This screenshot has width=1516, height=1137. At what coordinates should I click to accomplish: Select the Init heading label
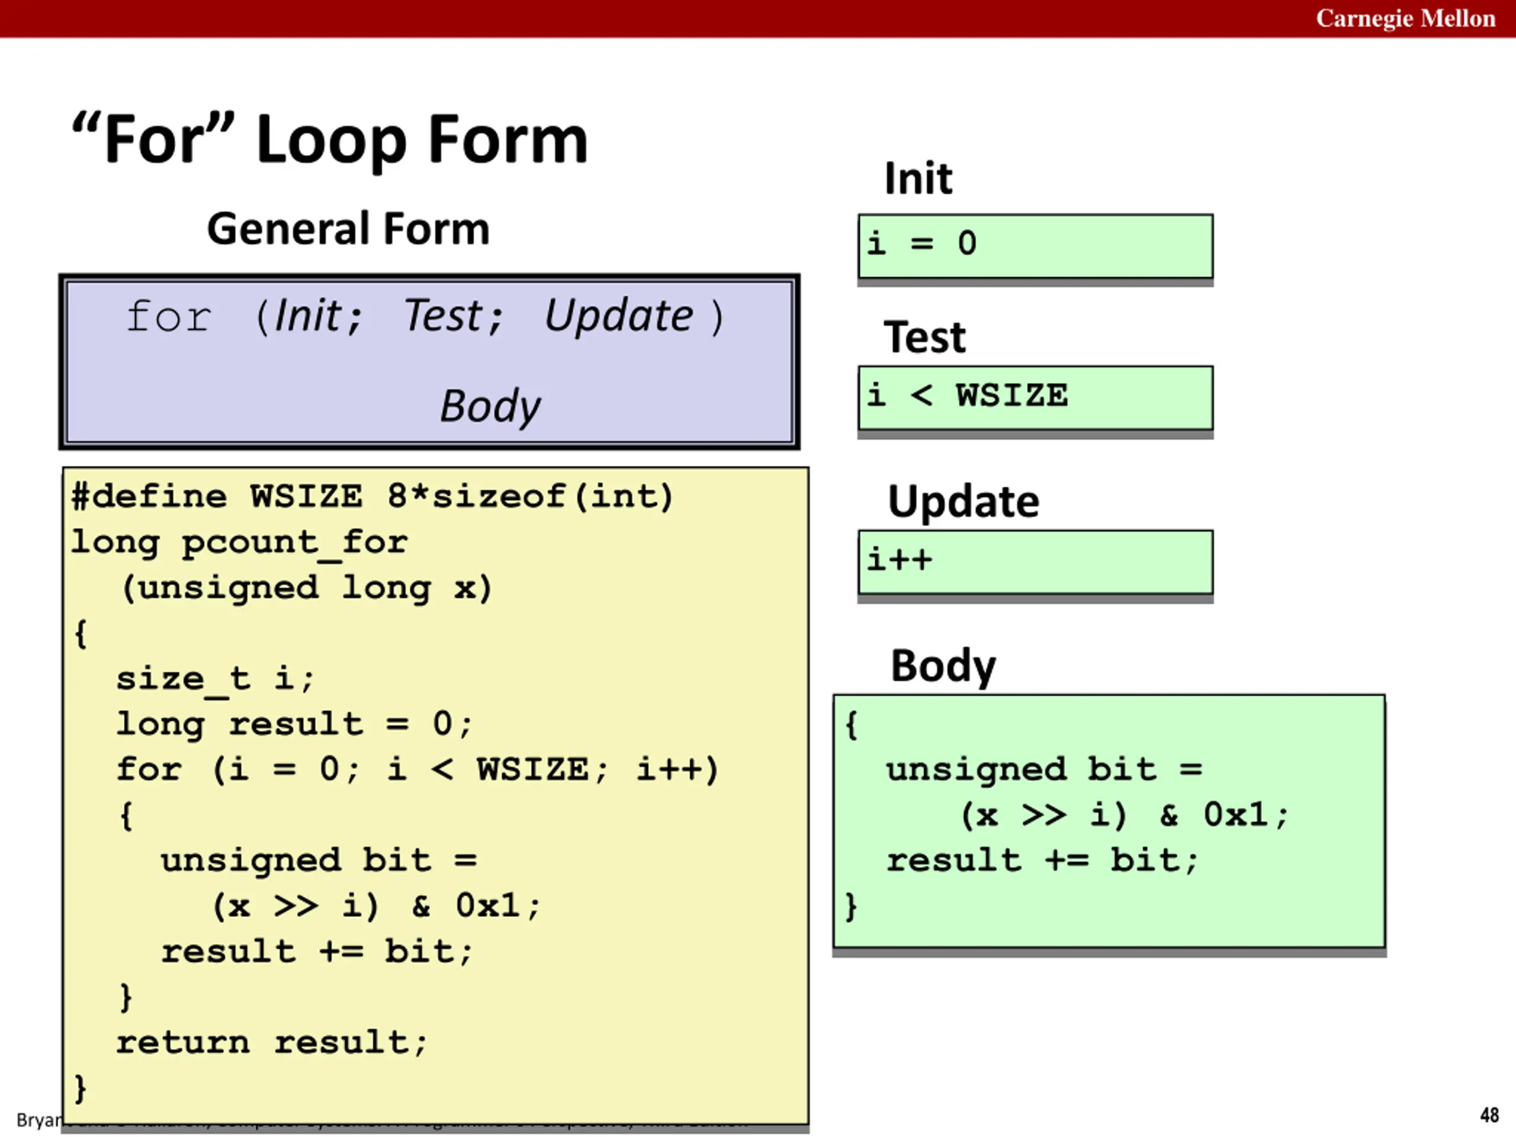click(918, 179)
